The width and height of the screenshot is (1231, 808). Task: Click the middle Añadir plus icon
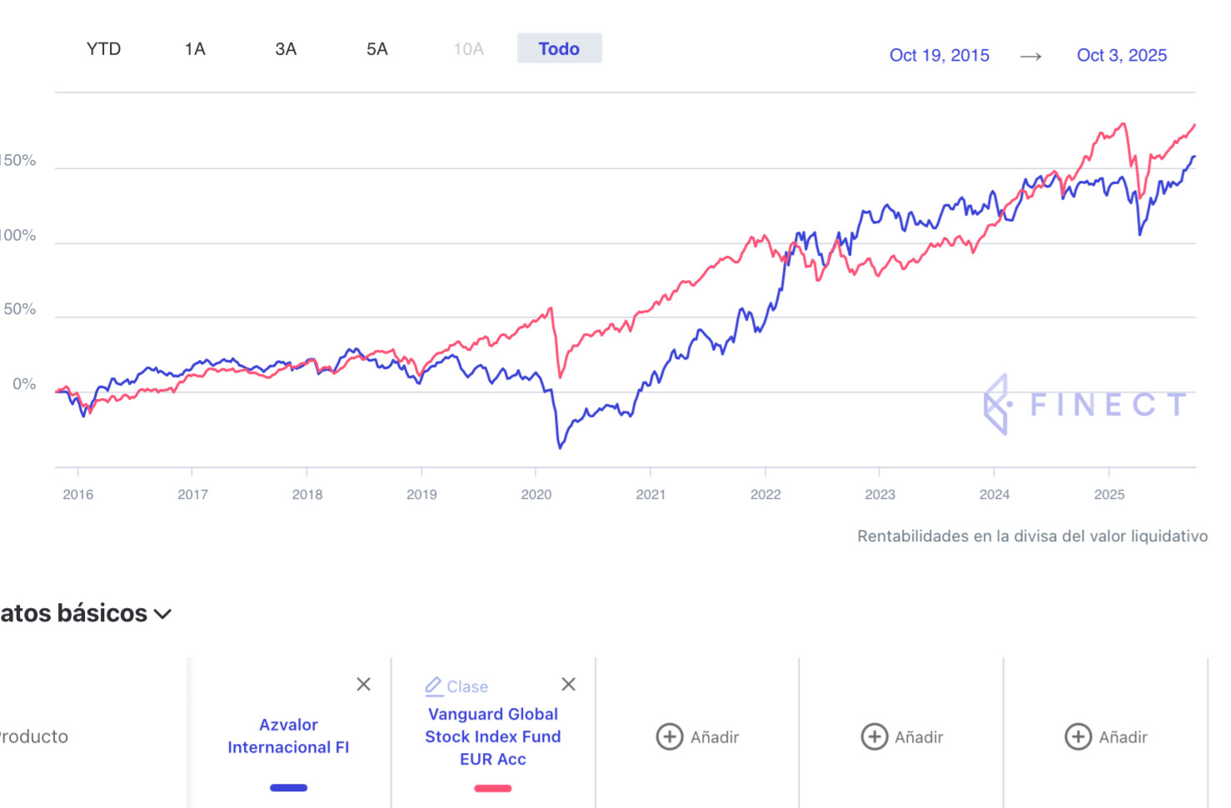874,736
